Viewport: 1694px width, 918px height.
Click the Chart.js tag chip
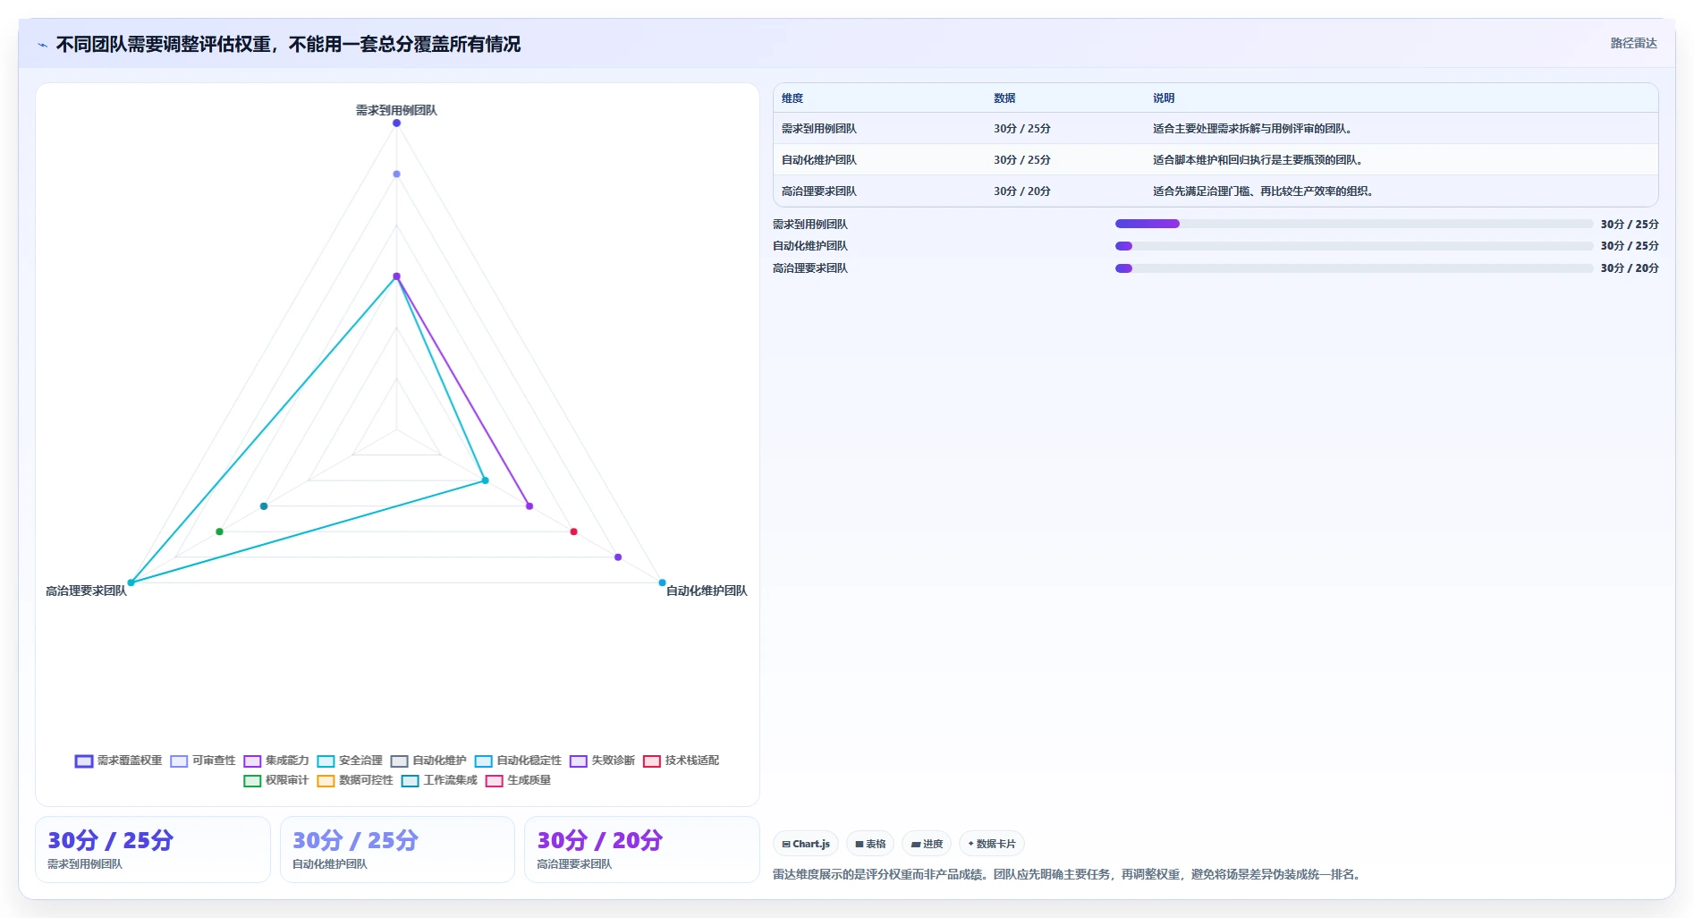tap(806, 844)
